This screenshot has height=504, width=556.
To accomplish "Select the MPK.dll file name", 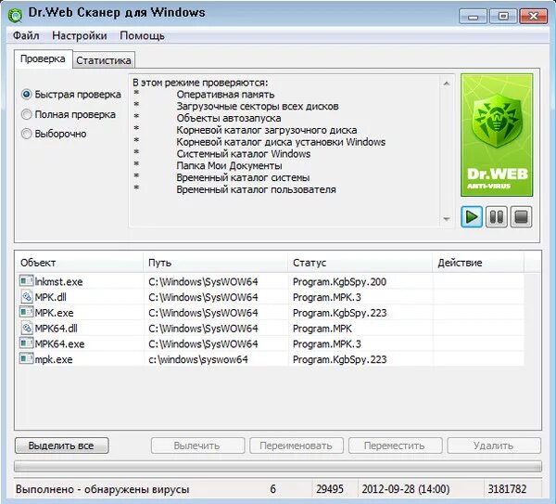I will 50,297.
